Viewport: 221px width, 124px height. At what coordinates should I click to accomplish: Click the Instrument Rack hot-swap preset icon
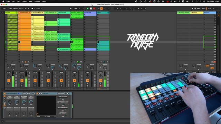pos(32,93)
